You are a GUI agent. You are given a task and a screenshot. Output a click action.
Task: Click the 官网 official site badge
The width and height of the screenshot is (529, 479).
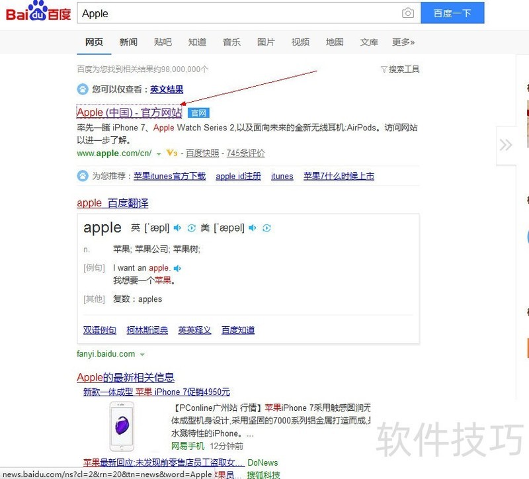[x=198, y=112]
